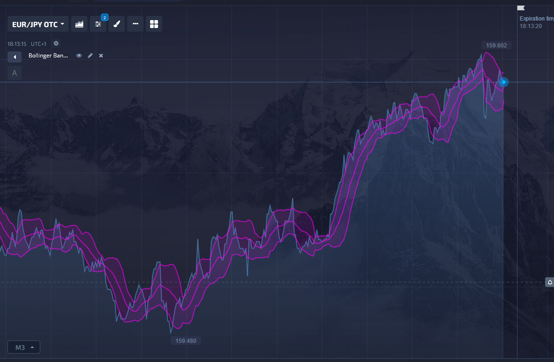
Task: Open the M3 timeframe dropdown
Action: (x=24, y=347)
